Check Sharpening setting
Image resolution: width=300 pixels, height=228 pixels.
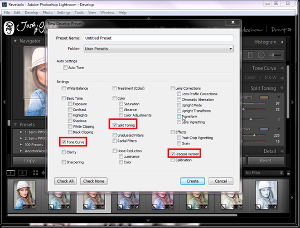click(x=64, y=162)
